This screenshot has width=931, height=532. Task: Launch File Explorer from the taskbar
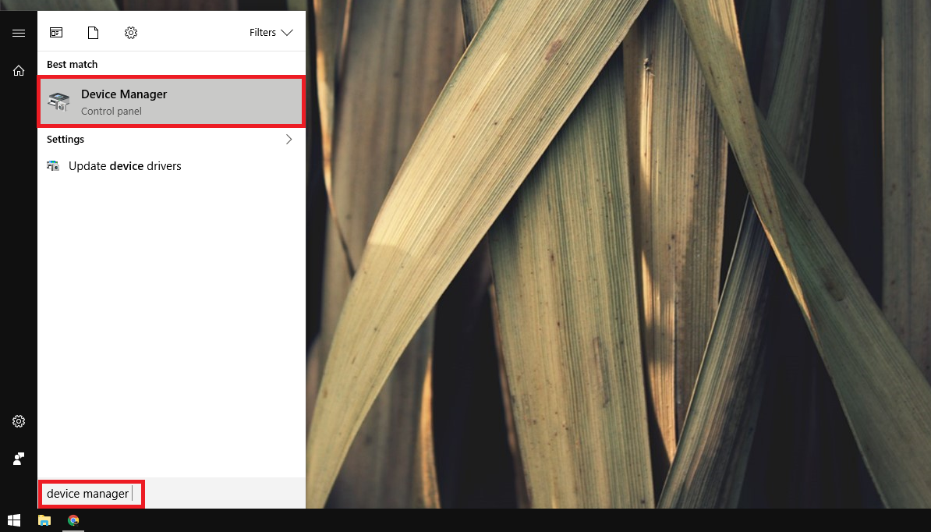click(44, 520)
